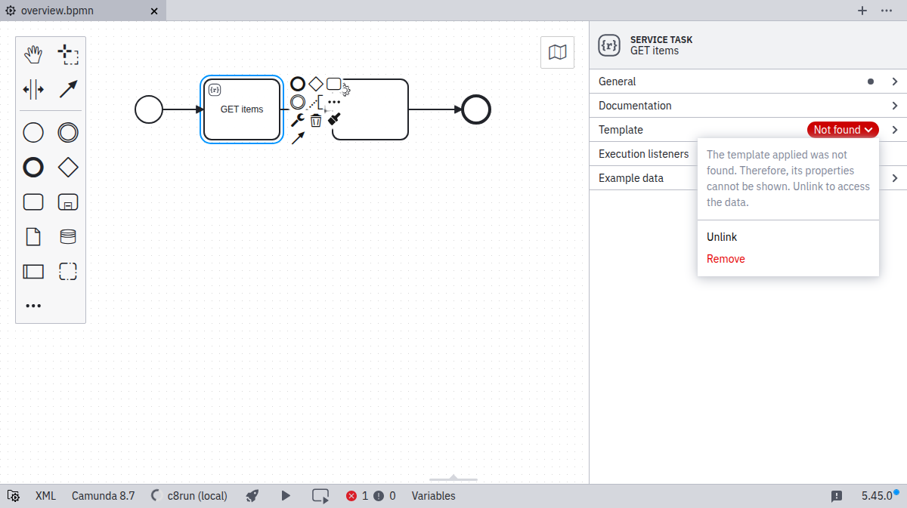Viewport: 907px width, 508px height.
Task: Select the hand tool in palette
Action: point(33,54)
